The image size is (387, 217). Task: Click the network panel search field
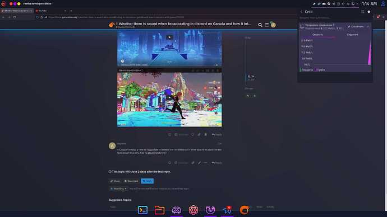pyautogui.click(x=334, y=18)
